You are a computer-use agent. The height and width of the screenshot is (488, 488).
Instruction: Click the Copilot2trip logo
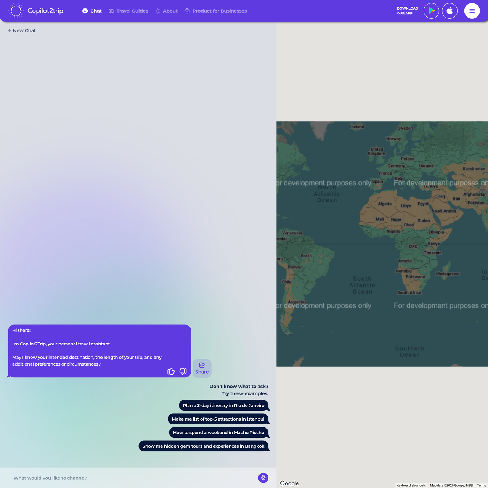point(36,11)
